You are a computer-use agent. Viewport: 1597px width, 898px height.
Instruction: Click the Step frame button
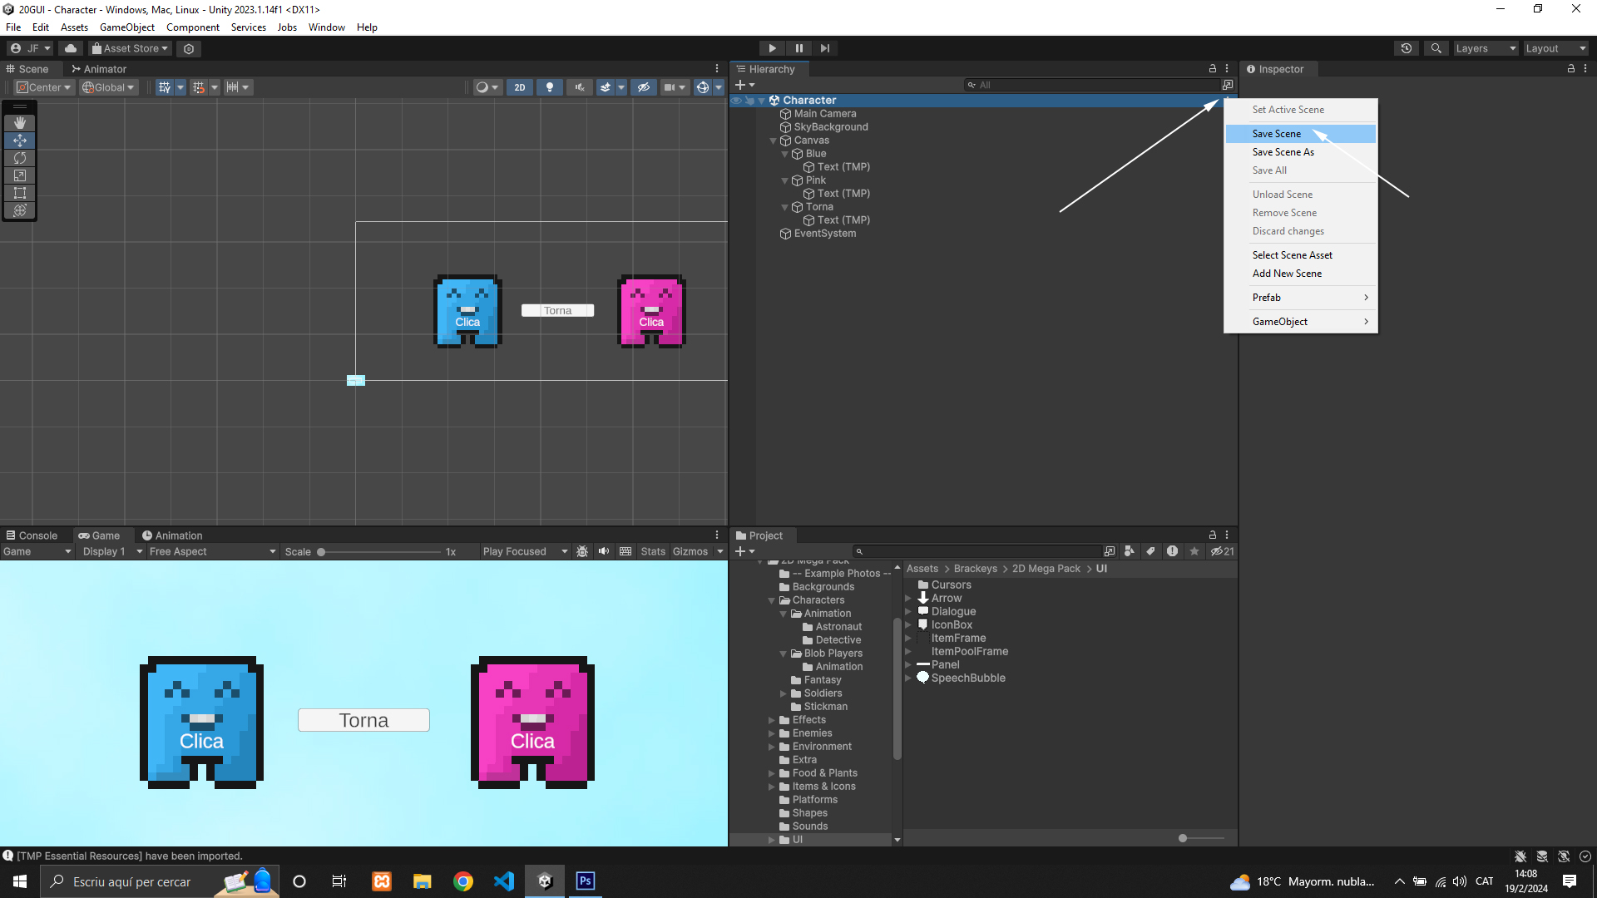[x=824, y=48]
